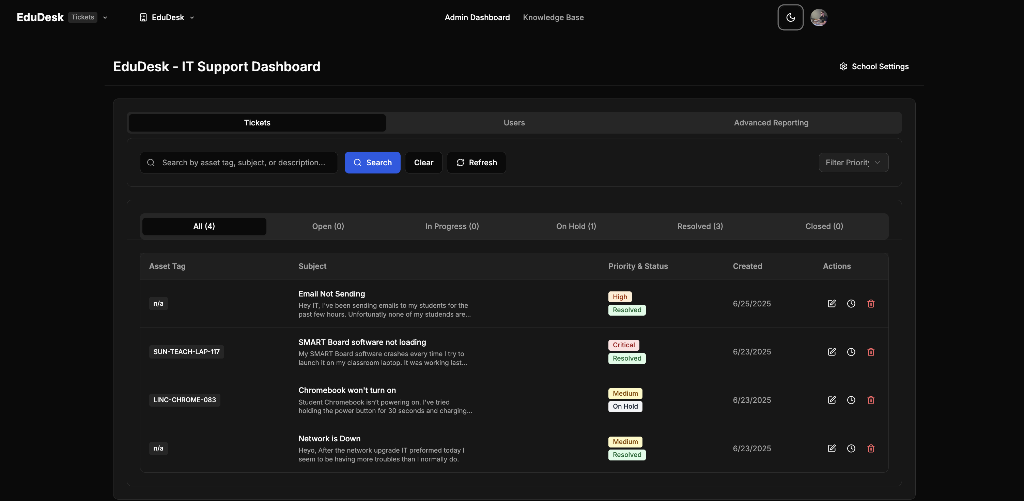Delete the Network is Down ticket
The width and height of the screenshot is (1024, 501).
click(871, 449)
